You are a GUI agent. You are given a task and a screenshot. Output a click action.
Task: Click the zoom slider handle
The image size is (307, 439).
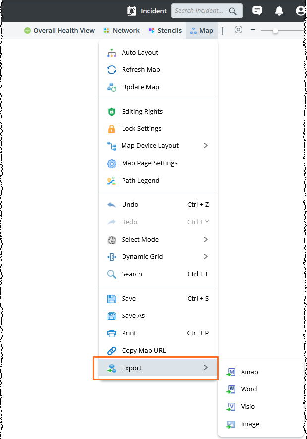(x=275, y=31)
